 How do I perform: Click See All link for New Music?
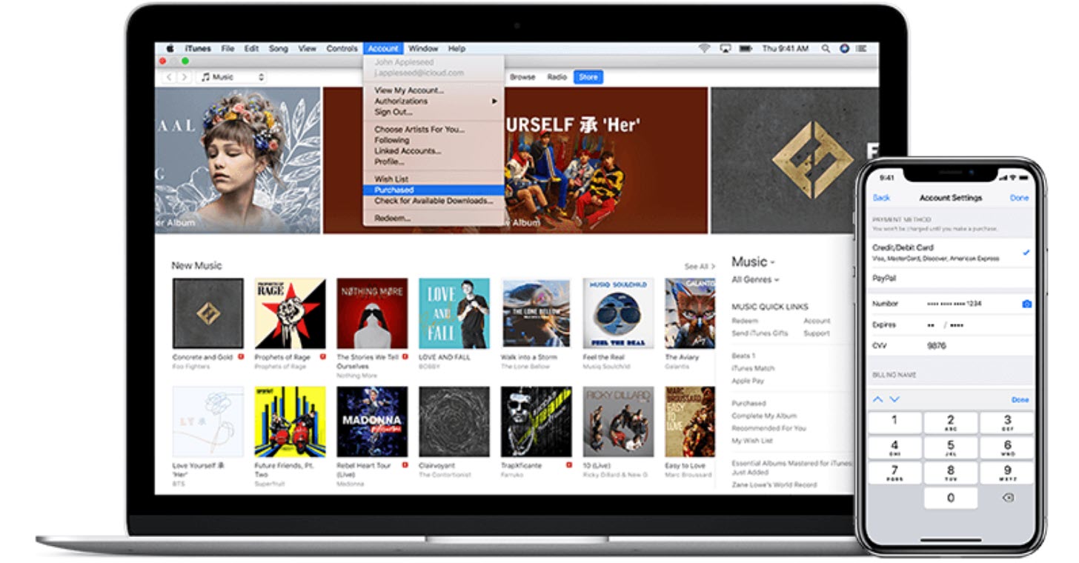click(x=700, y=267)
